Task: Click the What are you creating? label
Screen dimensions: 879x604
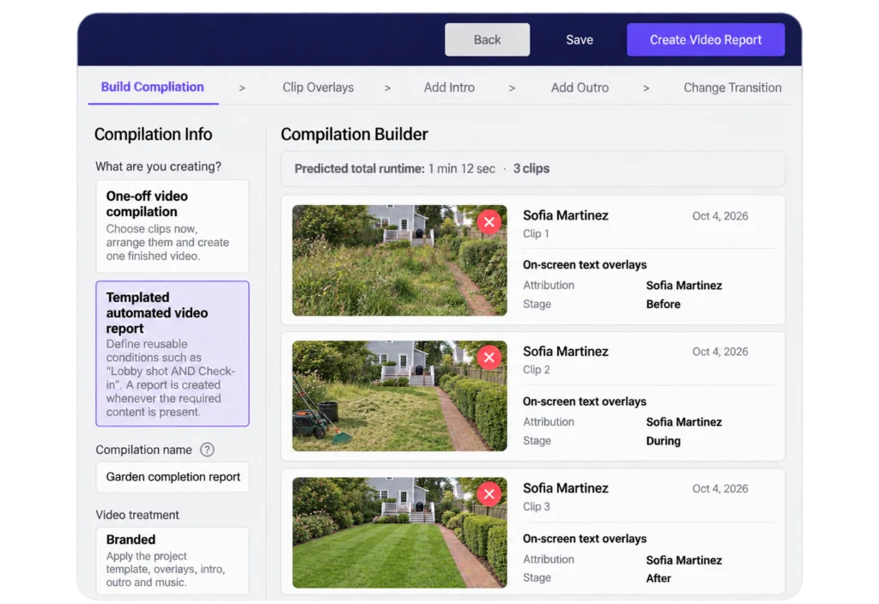Action: [158, 166]
